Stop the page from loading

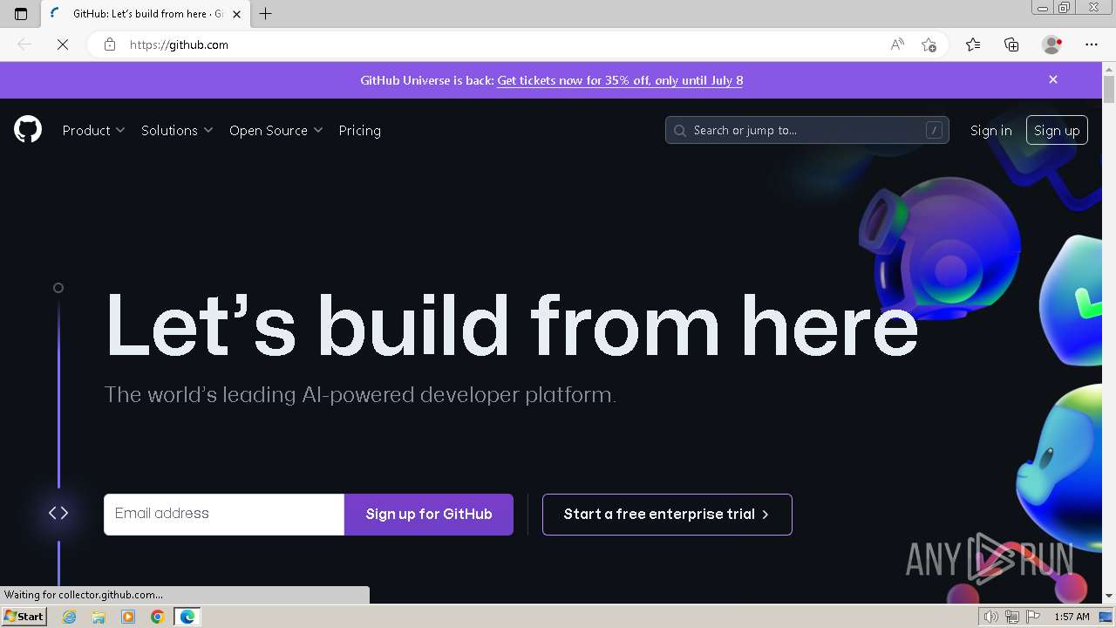pos(63,44)
